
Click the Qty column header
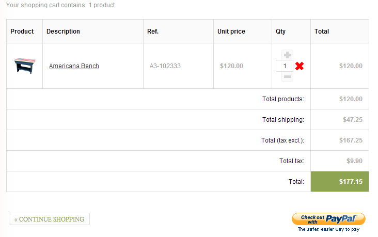(x=280, y=31)
